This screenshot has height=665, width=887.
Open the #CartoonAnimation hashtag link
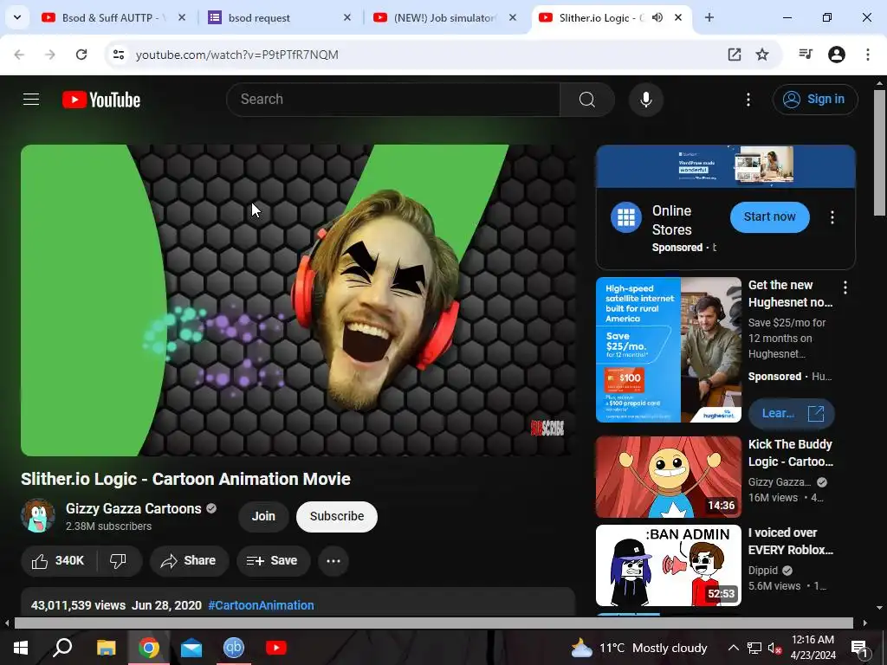(261, 605)
